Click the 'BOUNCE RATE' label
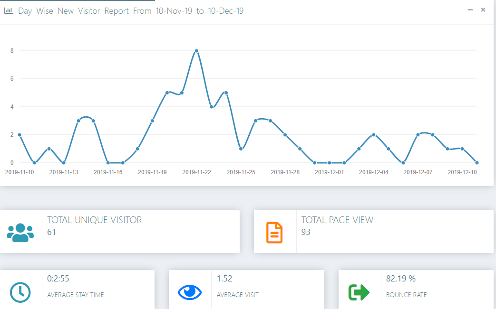496x309 pixels. coord(407,295)
